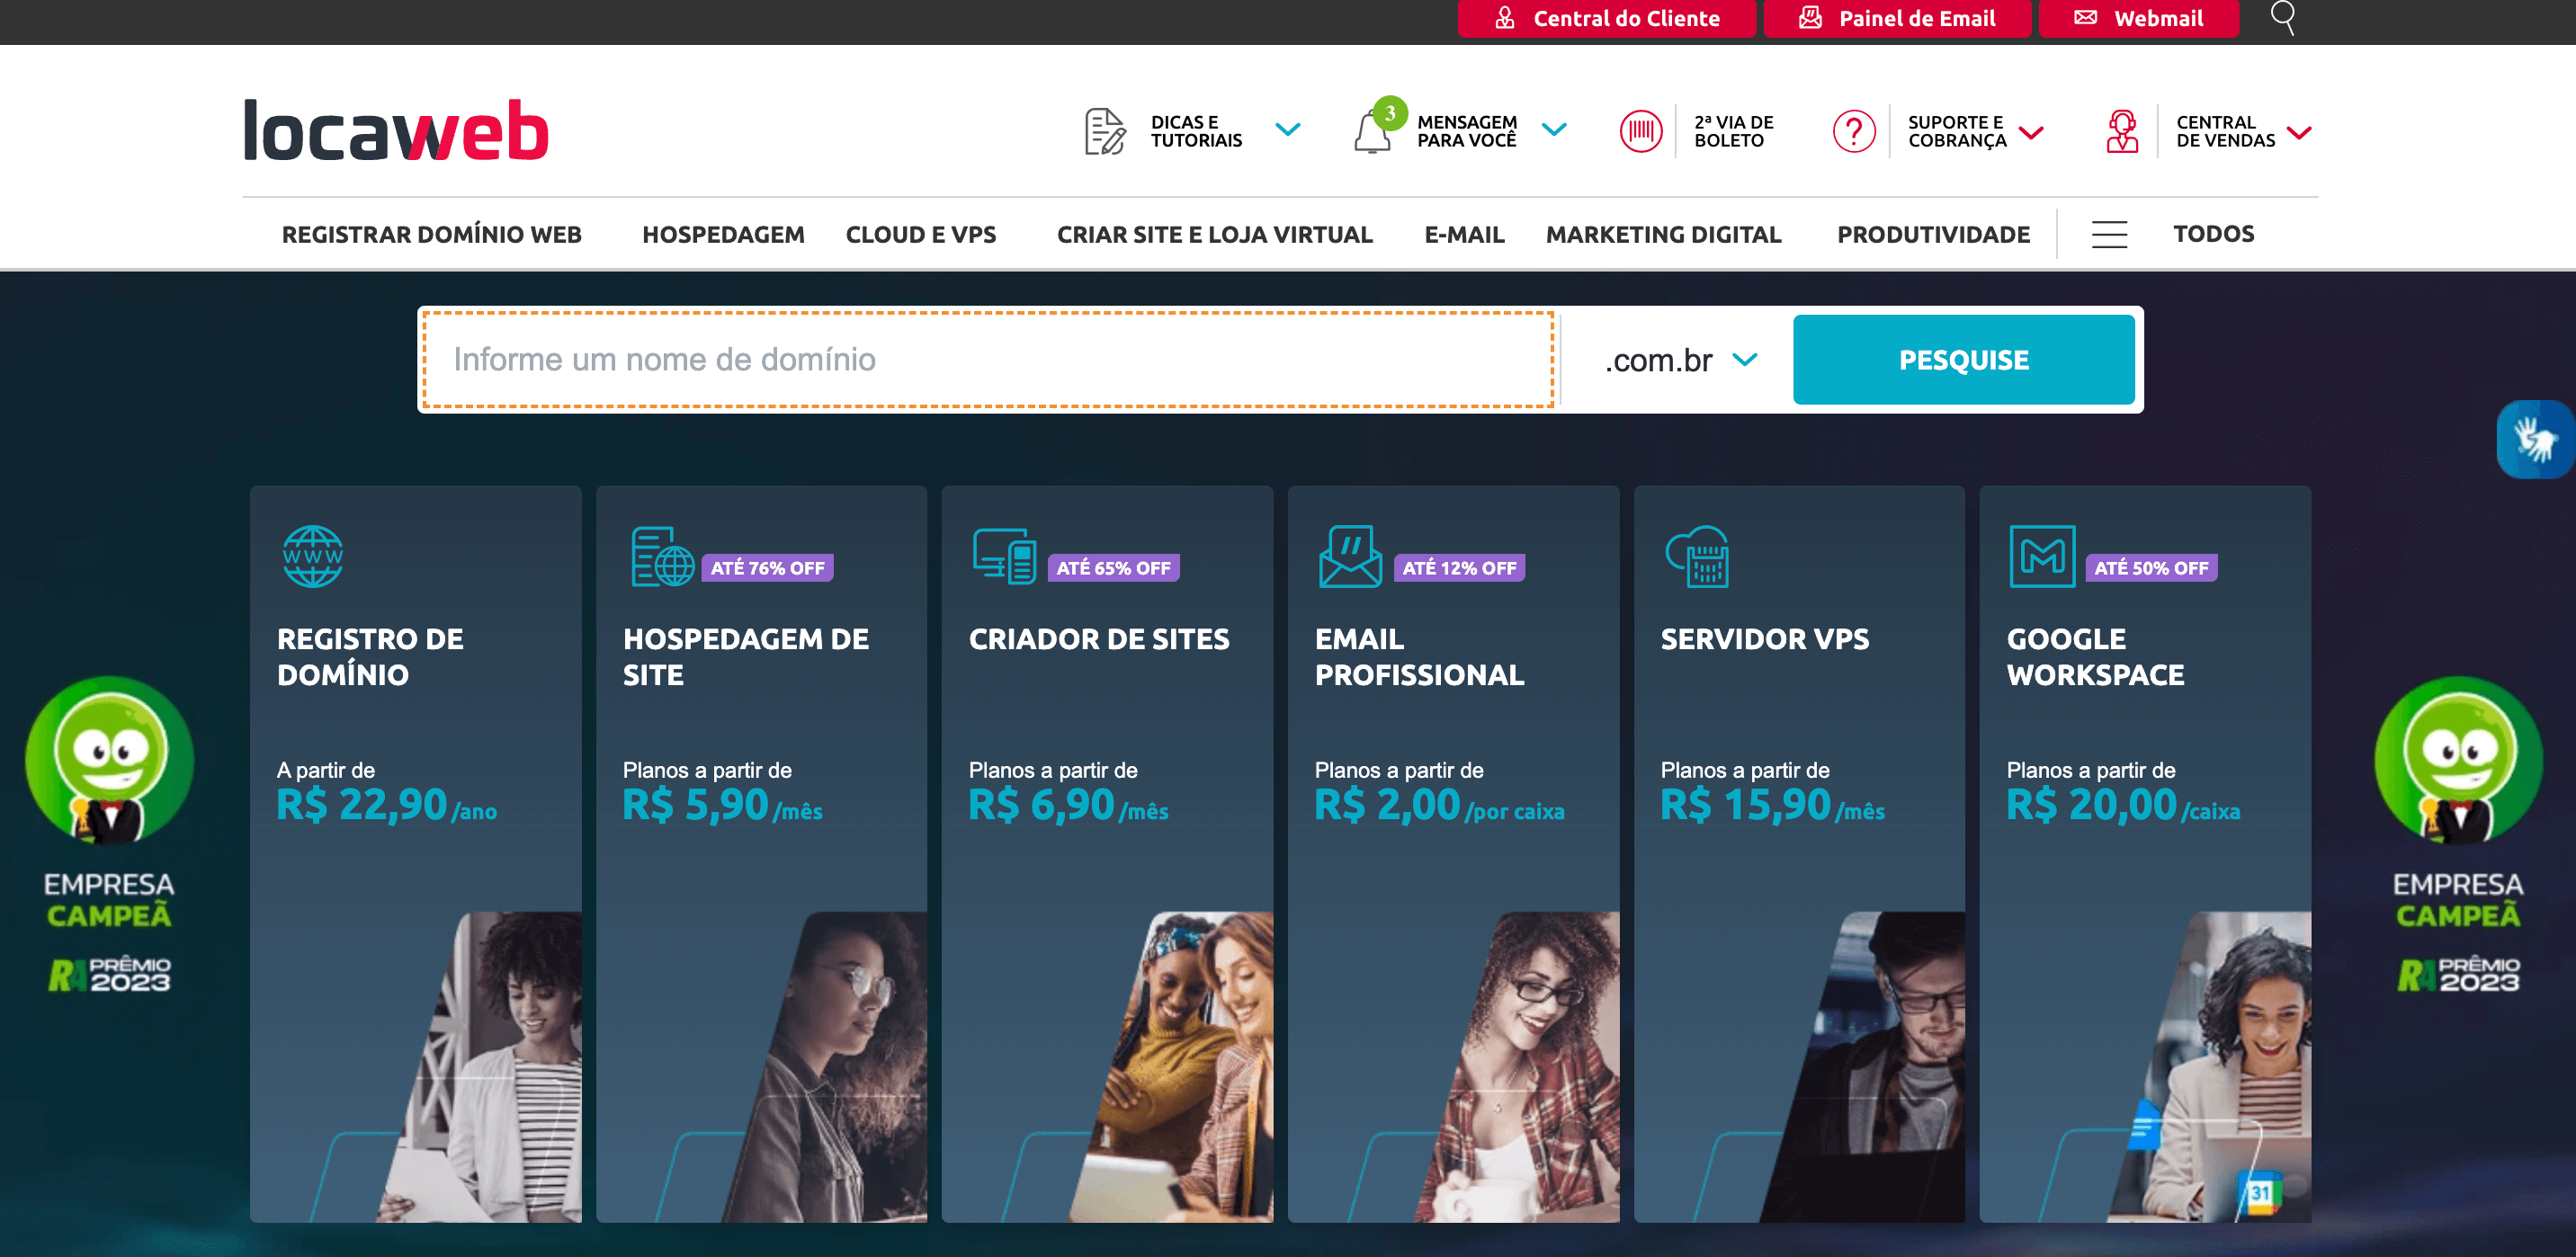Click the Pesquise search button
2576x1257 pixels.
[x=1964, y=360]
